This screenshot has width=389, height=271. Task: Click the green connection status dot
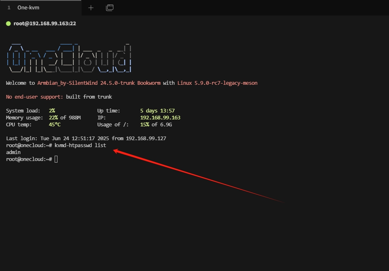point(9,24)
